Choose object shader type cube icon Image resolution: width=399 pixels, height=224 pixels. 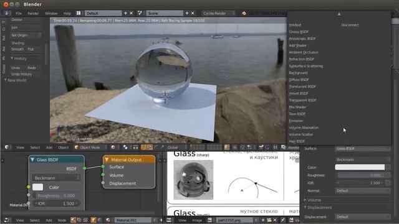click(94, 220)
